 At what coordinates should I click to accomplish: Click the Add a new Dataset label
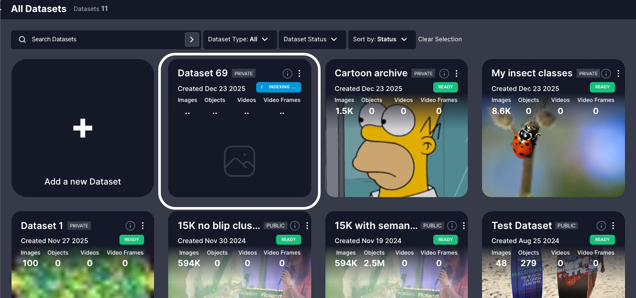click(x=83, y=182)
